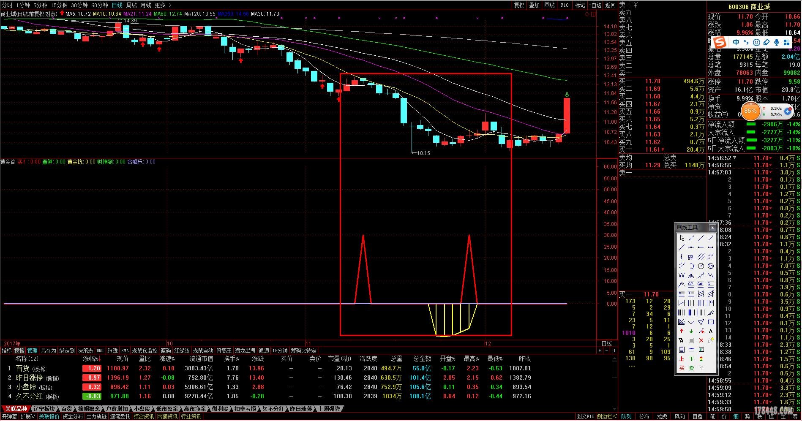
Task: Open Sogou emoji smiley panel
Action: tap(756, 42)
